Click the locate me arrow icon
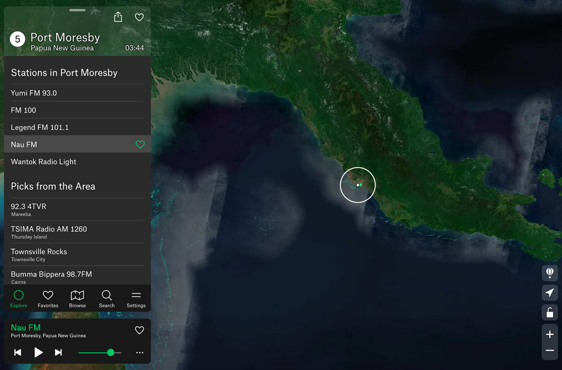The width and height of the screenshot is (562, 370). coord(550,293)
